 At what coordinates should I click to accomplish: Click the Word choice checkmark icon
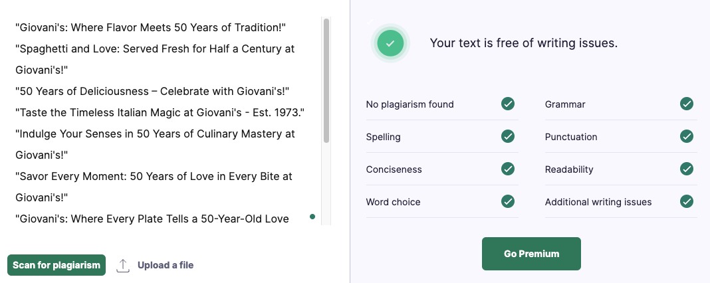pyautogui.click(x=508, y=201)
